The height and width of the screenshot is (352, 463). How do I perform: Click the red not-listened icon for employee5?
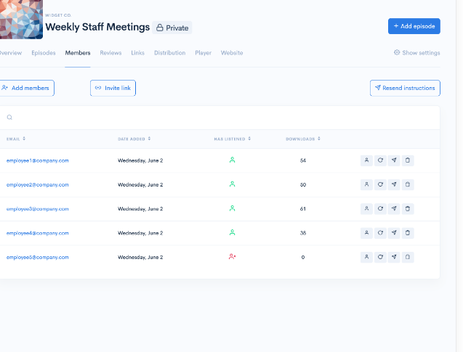point(232,257)
